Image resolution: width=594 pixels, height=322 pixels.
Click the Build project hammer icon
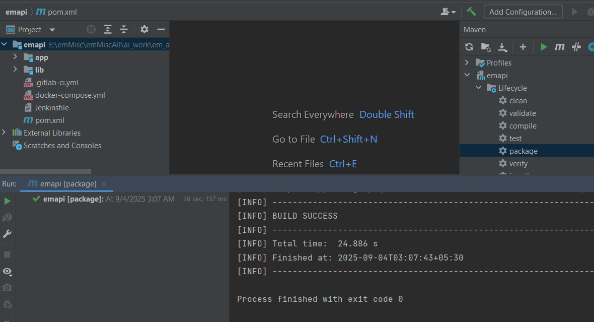point(471,12)
